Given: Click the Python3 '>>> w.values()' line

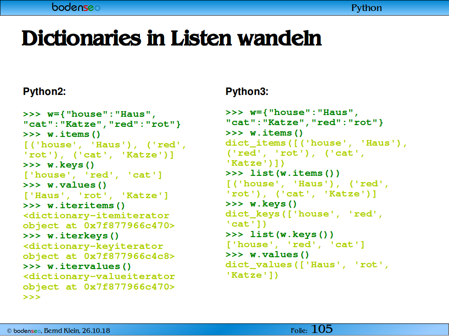Looking at the screenshot, I should [267, 255].
